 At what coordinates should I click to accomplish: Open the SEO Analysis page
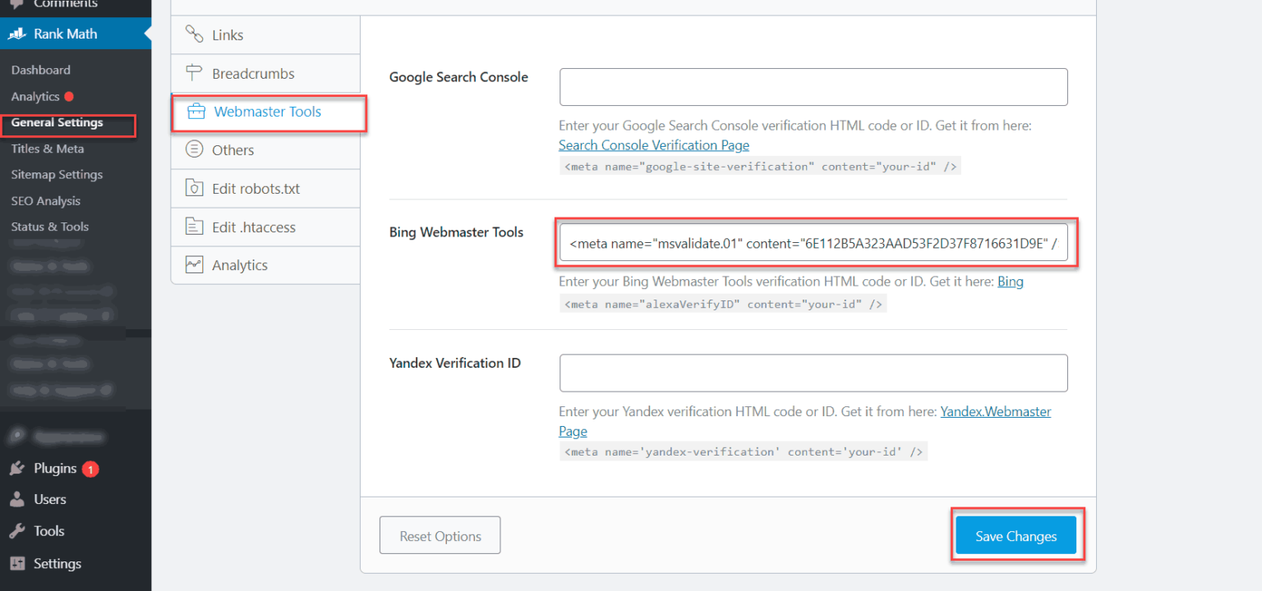tap(45, 200)
